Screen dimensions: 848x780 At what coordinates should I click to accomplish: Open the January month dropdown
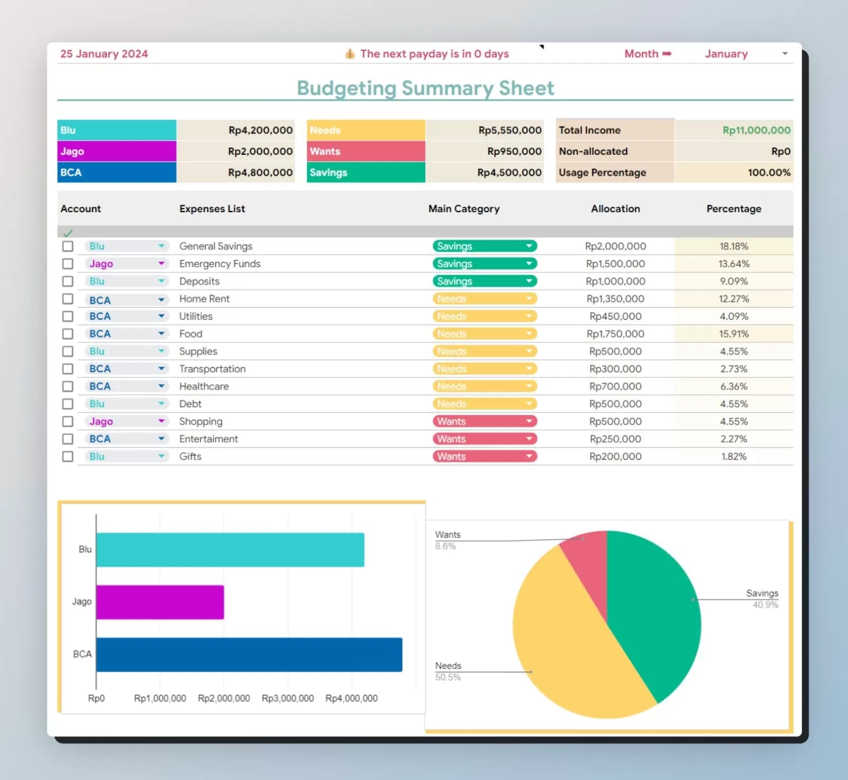point(784,54)
